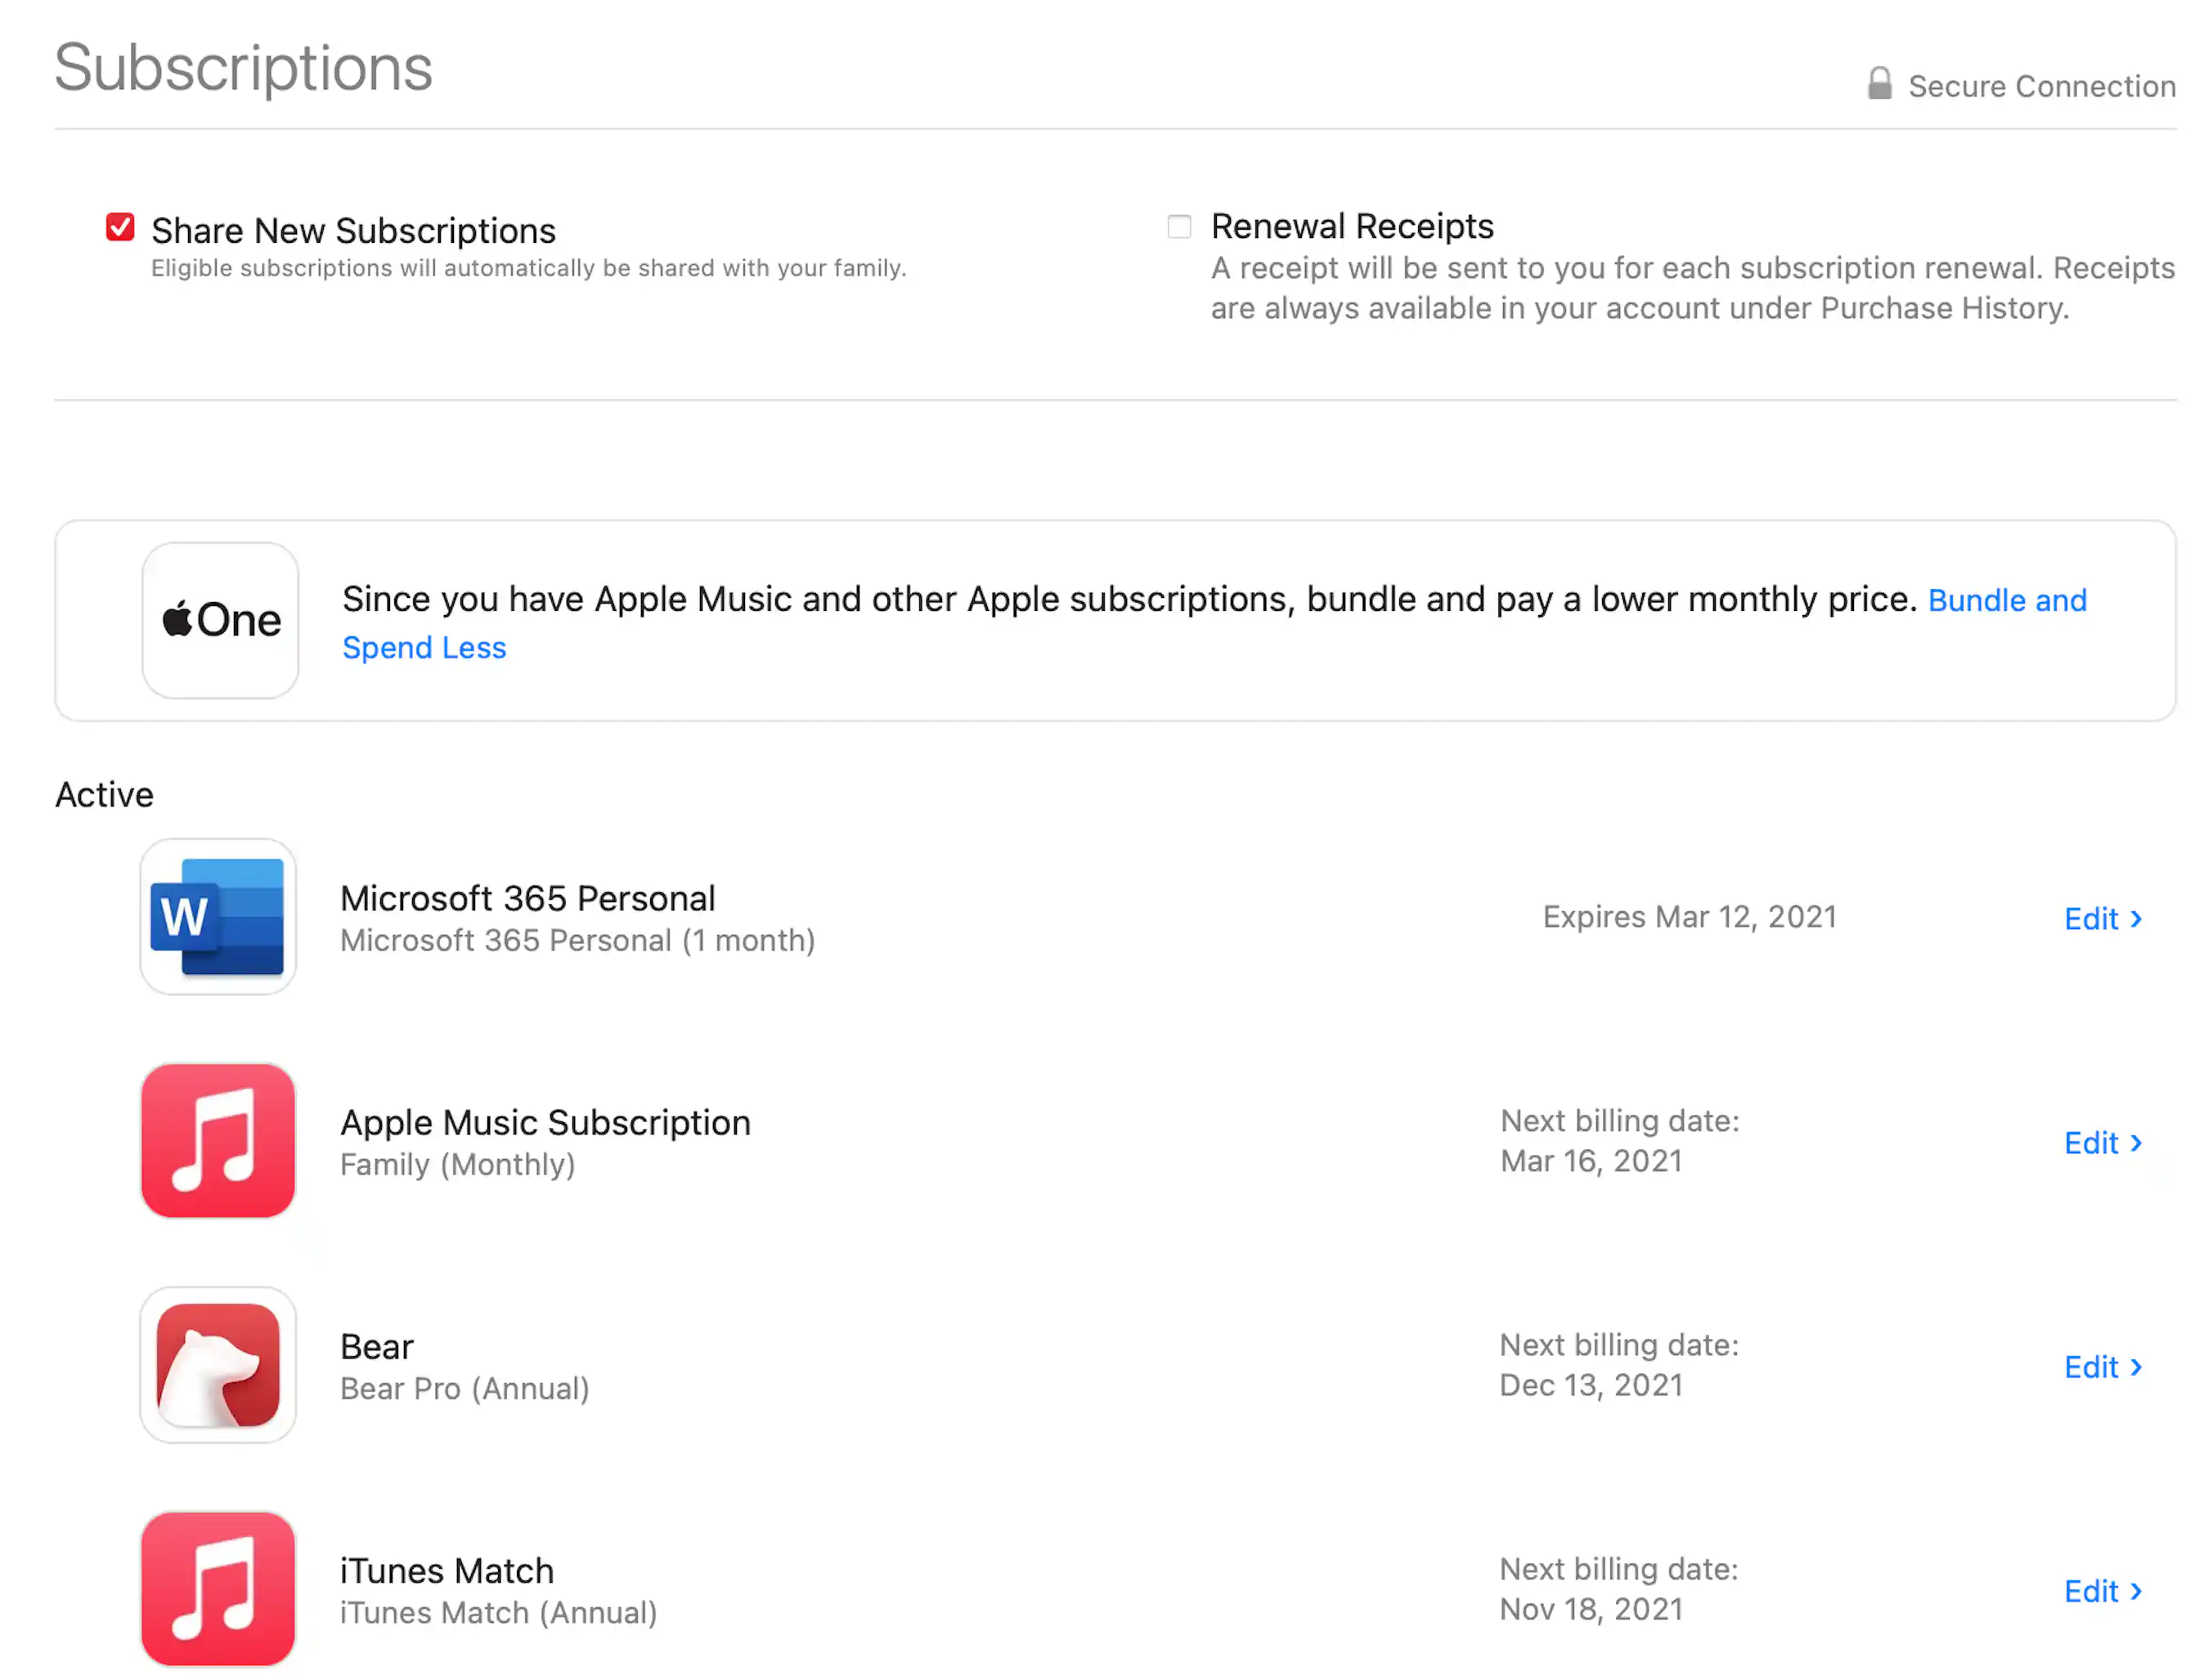Click the Secure Connection lock icon
This screenshot has height=1680, width=2208.
(x=1880, y=84)
